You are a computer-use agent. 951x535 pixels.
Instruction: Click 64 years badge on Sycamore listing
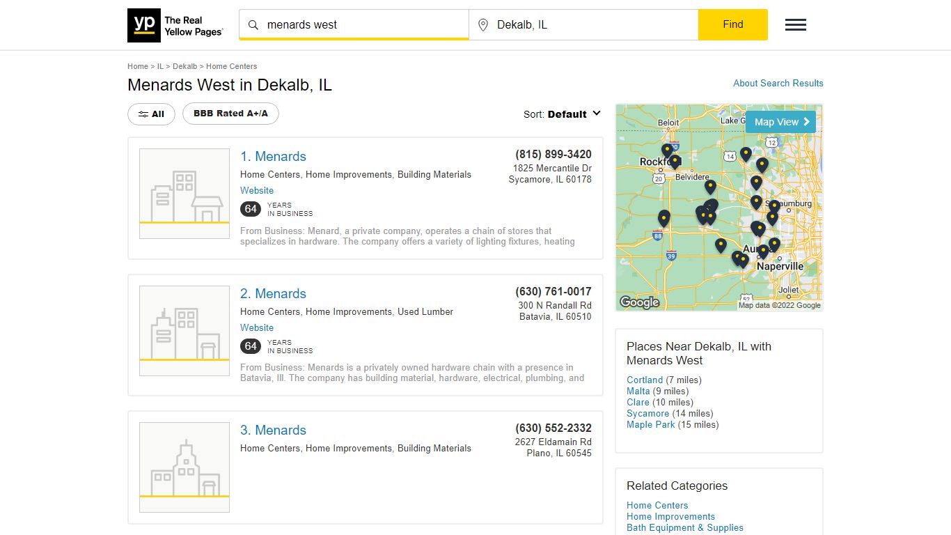251,209
